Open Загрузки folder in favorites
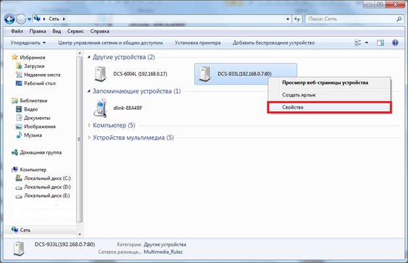The height and width of the screenshot is (263, 408). [x=33, y=66]
